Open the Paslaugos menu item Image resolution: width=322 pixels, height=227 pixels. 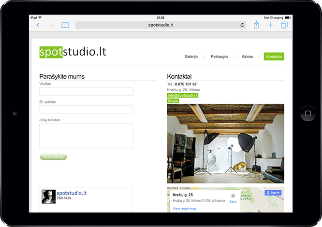click(220, 57)
